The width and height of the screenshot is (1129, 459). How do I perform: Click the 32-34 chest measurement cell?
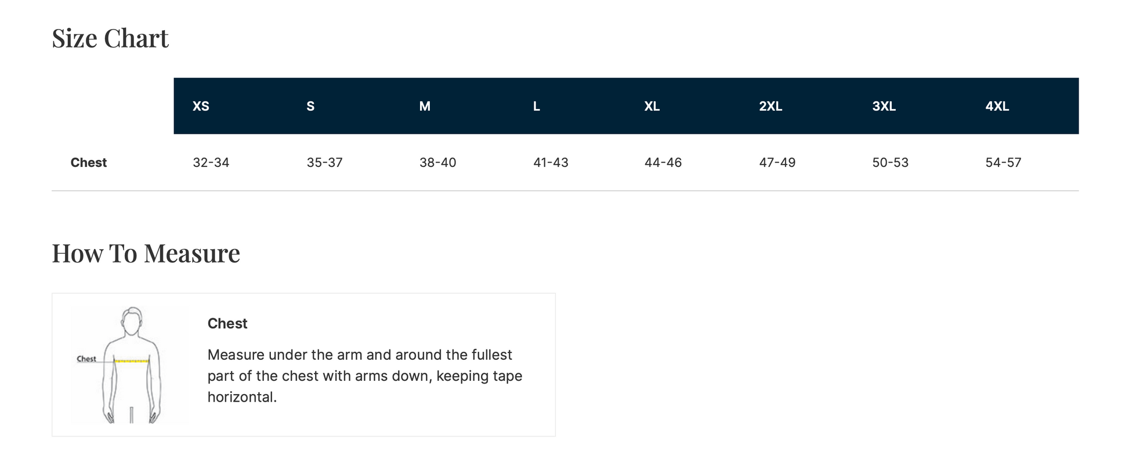211,162
